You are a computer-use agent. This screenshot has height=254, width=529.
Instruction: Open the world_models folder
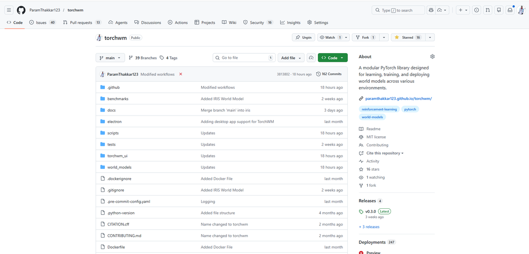tap(119, 167)
